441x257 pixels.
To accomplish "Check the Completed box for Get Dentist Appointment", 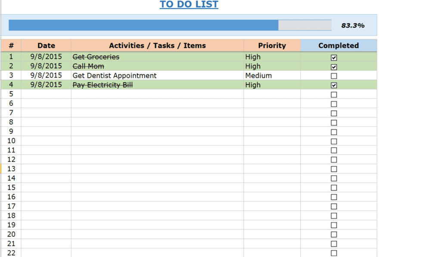I will [x=334, y=76].
